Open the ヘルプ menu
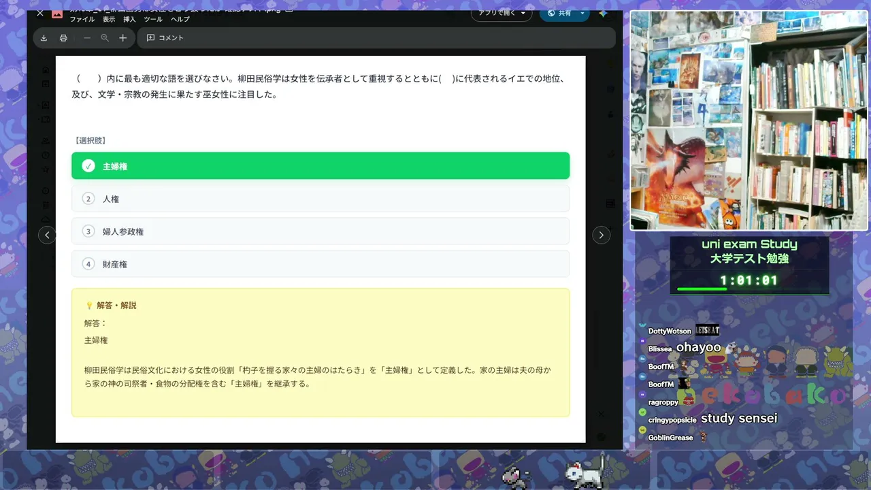871x490 pixels. [180, 20]
